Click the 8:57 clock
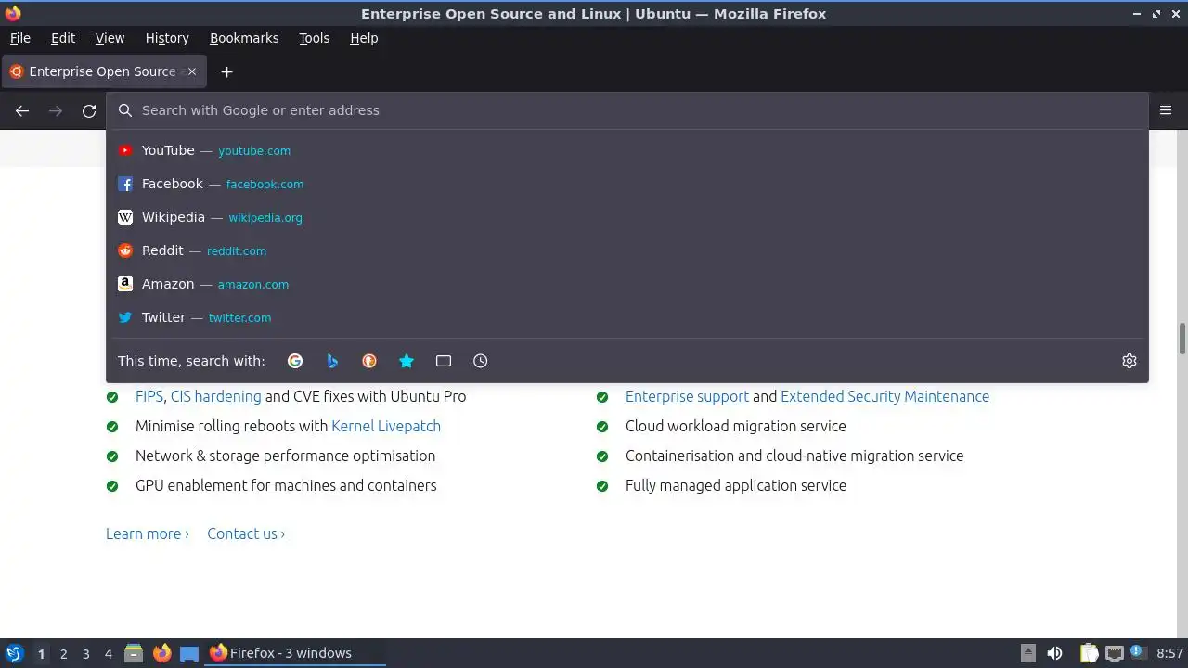The width and height of the screenshot is (1188, 668). click(x=1170, y=653)
